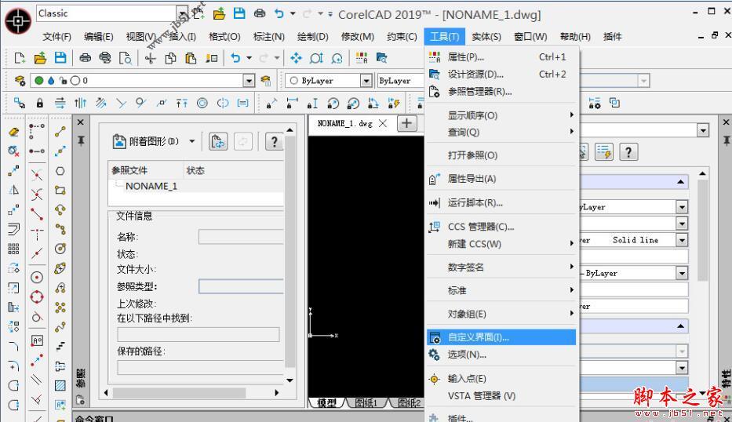
Task: Expand the Attach Drawing dropdown arrow
Action: pos(192,141)
